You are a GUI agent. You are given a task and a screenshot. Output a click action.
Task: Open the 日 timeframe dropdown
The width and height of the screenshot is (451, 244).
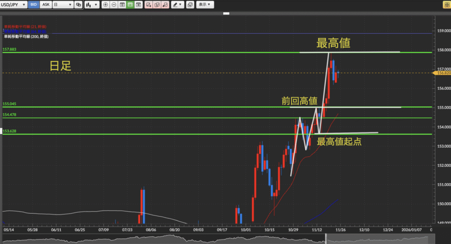coord(63,5)
